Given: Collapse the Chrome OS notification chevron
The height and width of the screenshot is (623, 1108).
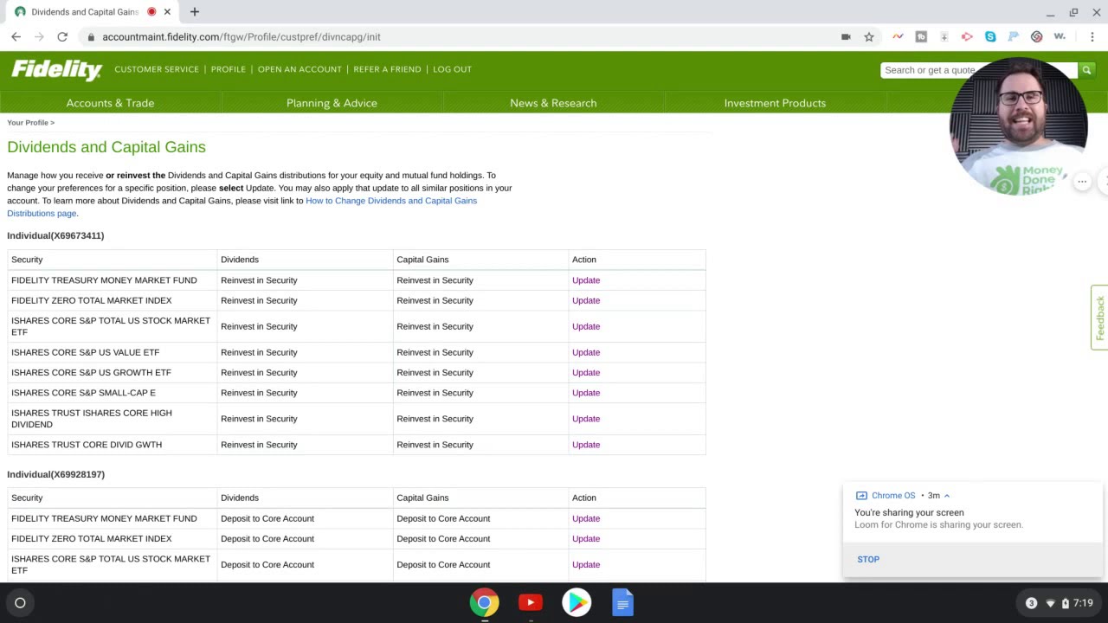Looking at the screenshot, I should (x=947, y=496).
